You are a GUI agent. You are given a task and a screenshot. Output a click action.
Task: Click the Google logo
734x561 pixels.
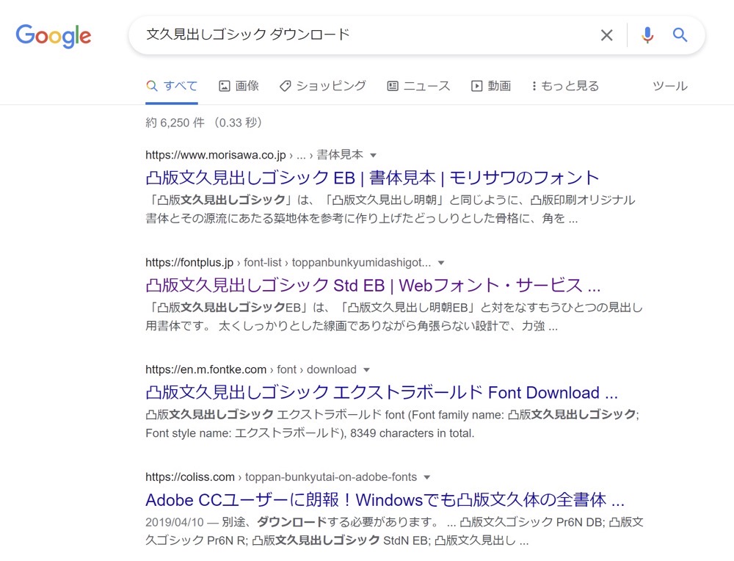[54, 36]
